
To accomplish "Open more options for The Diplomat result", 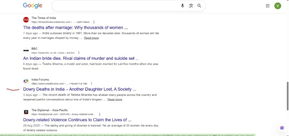I will (x=100, y=114).
